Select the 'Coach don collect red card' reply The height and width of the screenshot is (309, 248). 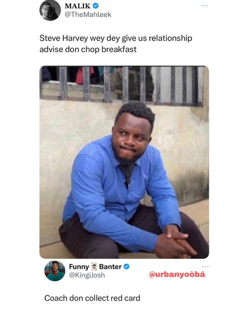pyautogui.click(x=92, y=298)
